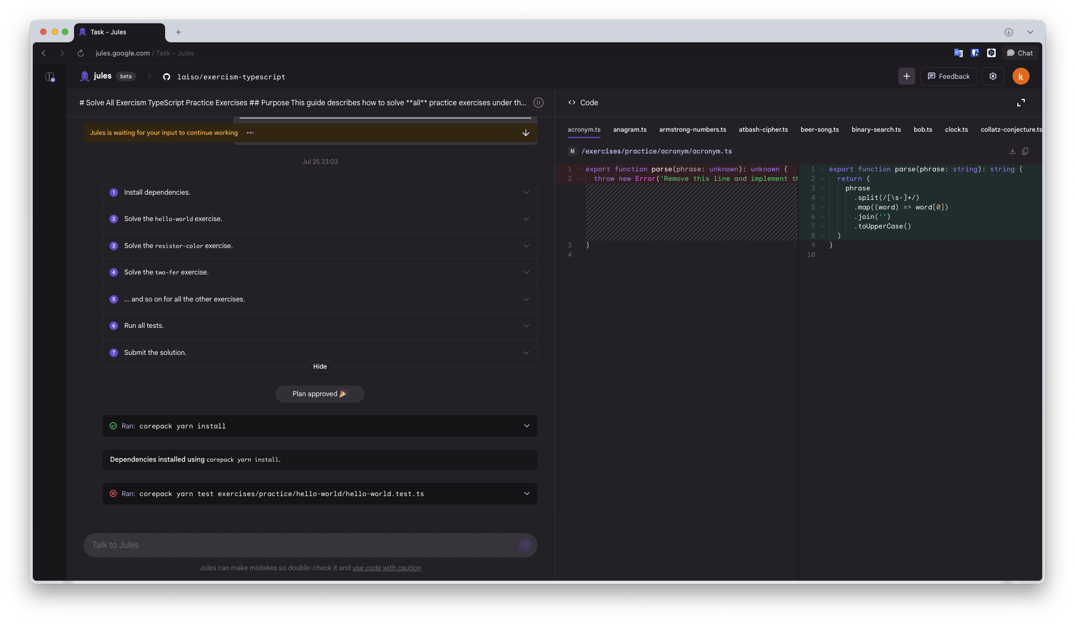The height and width of the screenshot is (623, 1075).
Task: Expand the Install dependencies step
Action: coord(320,193)
